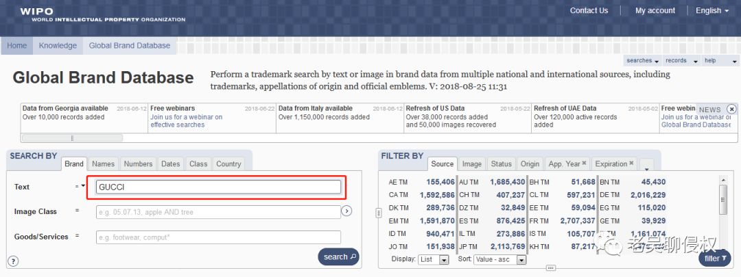
Task: Open the Sort Value - asc dropdown
Action: (500, 260)
